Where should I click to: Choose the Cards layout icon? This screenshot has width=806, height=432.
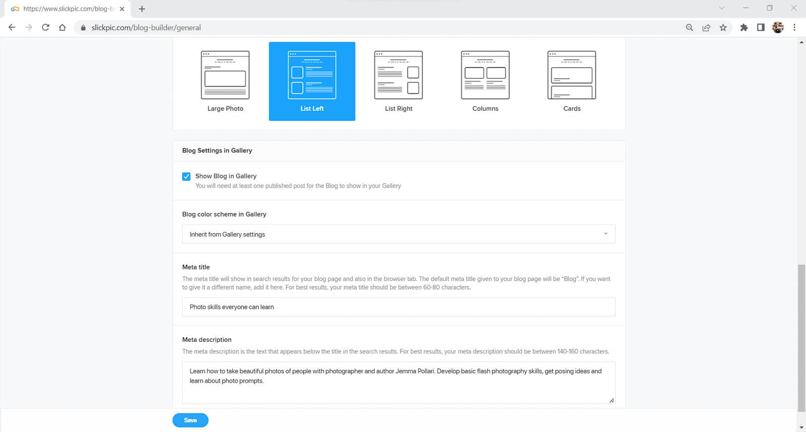(x=572, y=75)
